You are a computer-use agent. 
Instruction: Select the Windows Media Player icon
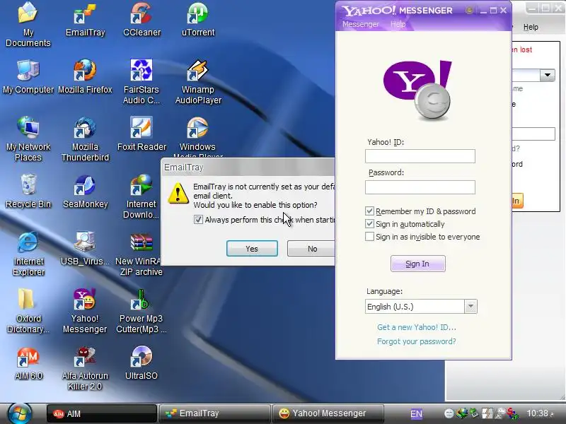pos(198,137)
